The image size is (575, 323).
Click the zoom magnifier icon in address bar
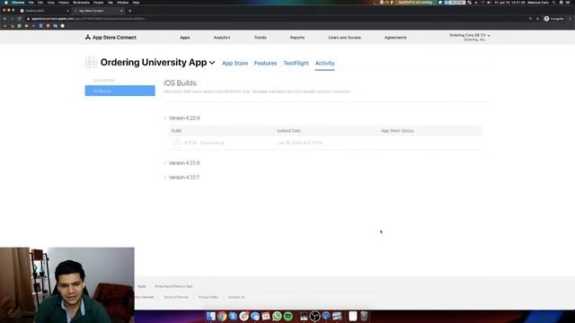530,18
